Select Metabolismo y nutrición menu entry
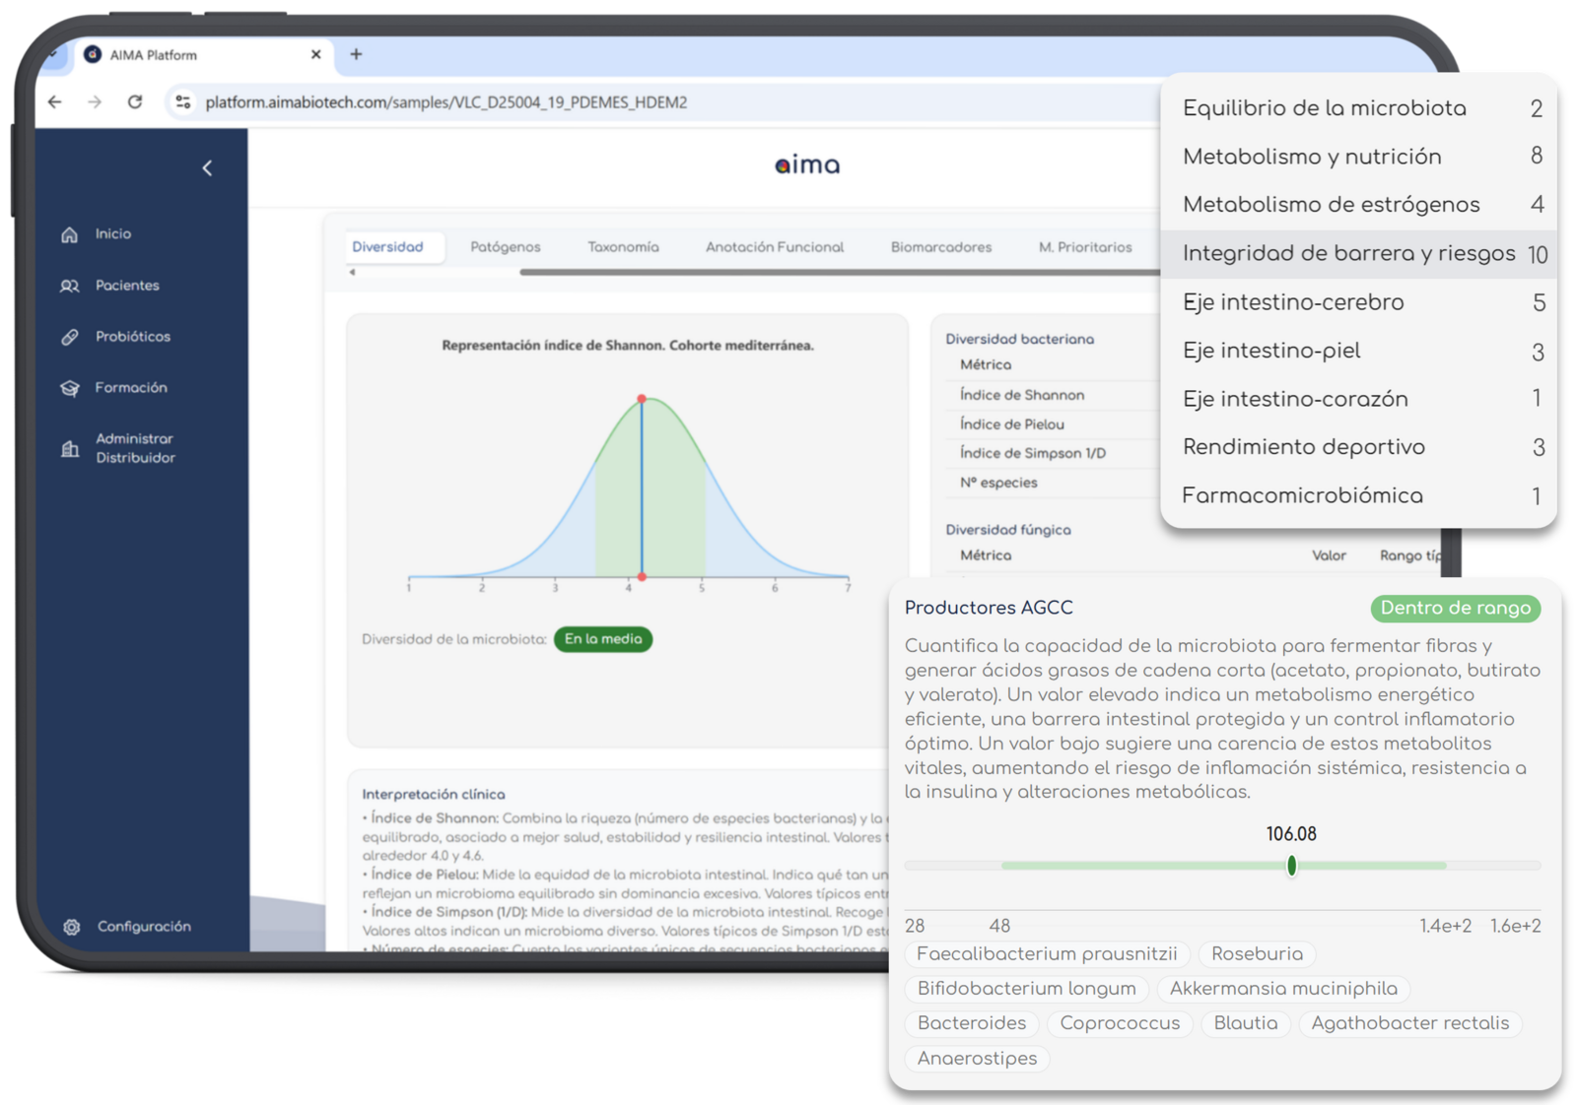The height and width of the screenshot is (1105, 1577). point(1359,157)
